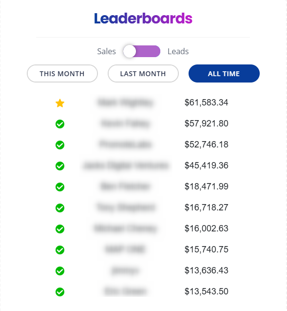Click green checkmark beside $16,718.27

60,208
